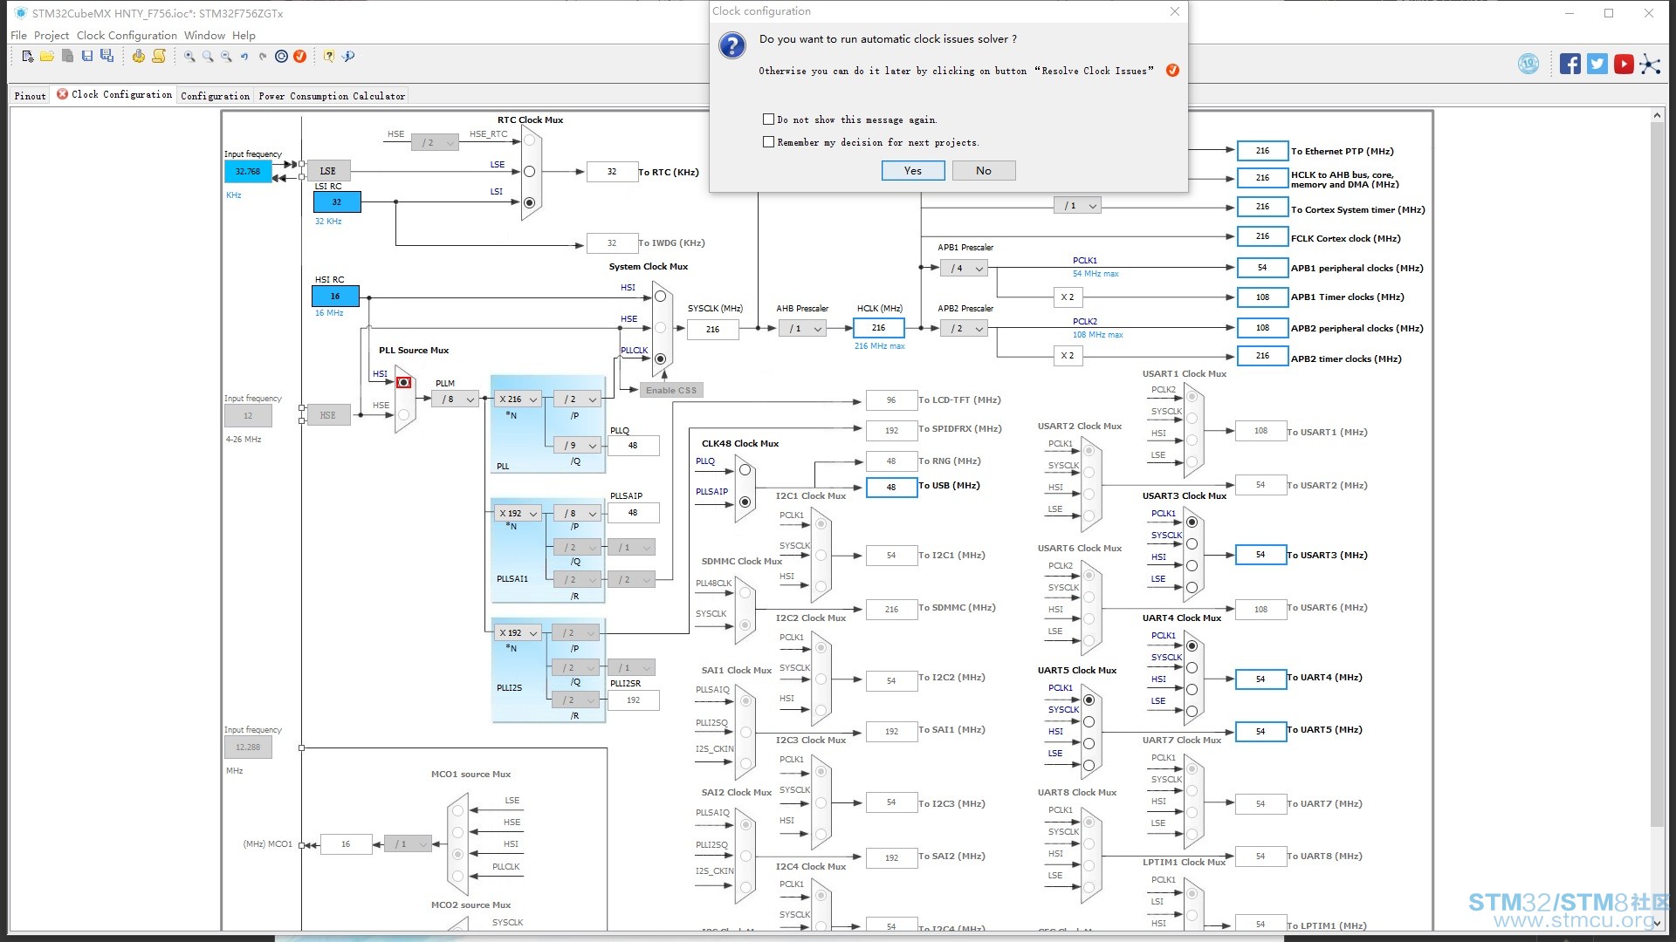This screenshot has width=1676, height=942.
Task: Open the Clock Configuration menu
Action: point(127,36)
